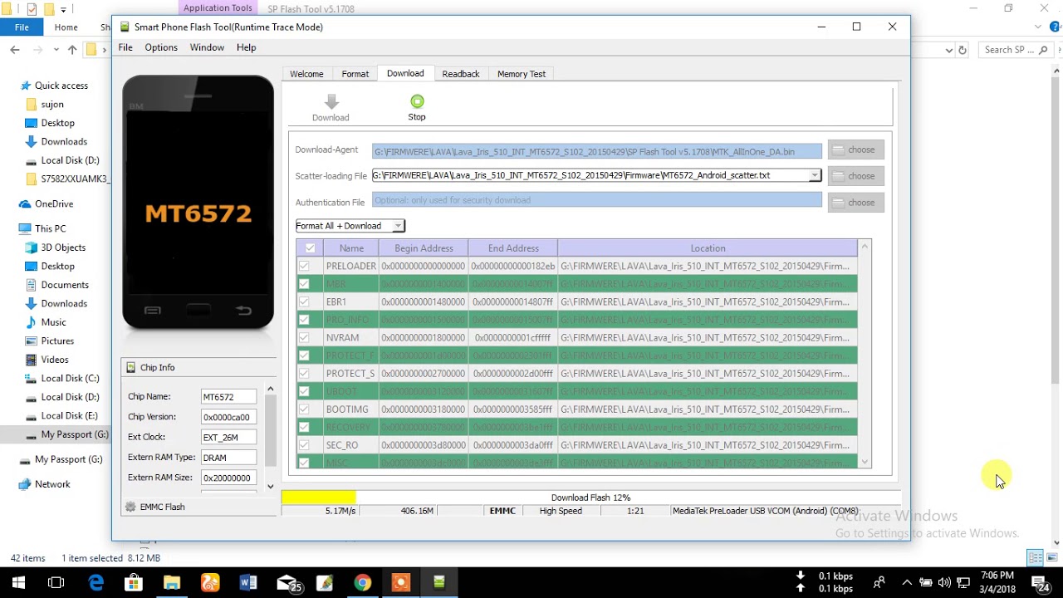Open quick access toolbar dropdown in Explorer
Screen dimensions: 1063x598
[x=63, y=10]
